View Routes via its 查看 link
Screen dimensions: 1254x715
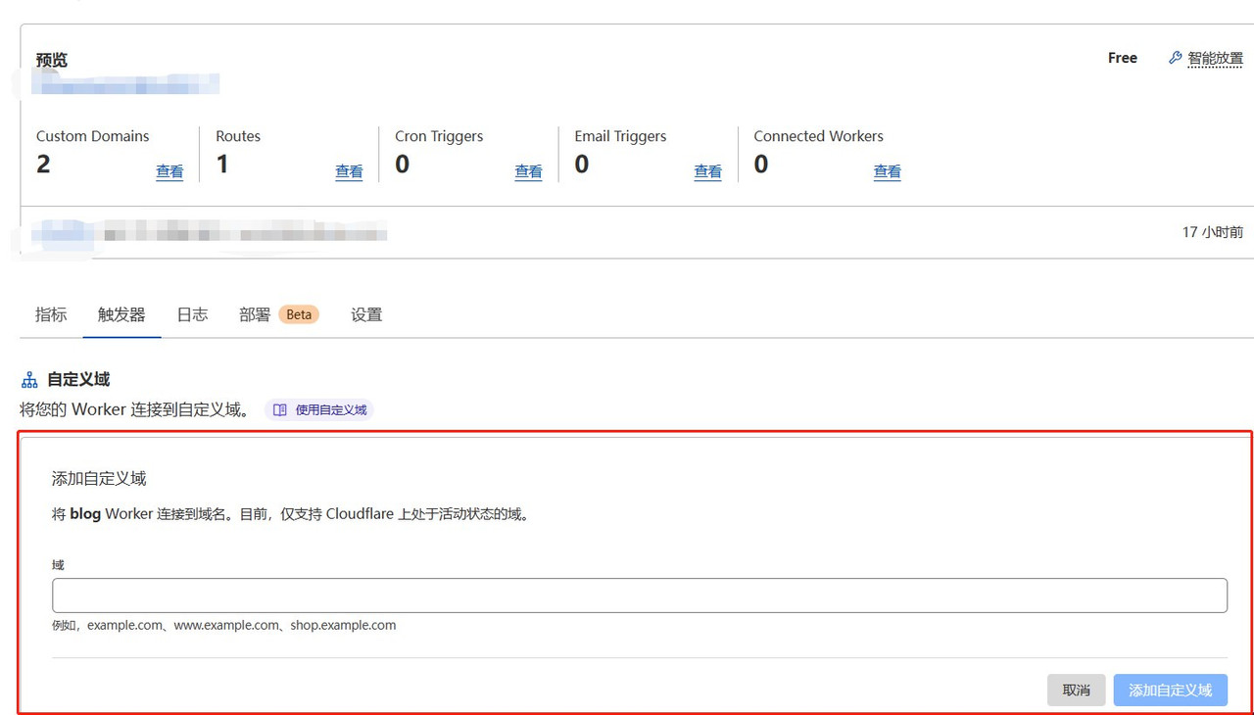pyautogui.click(x=349, y=171)
